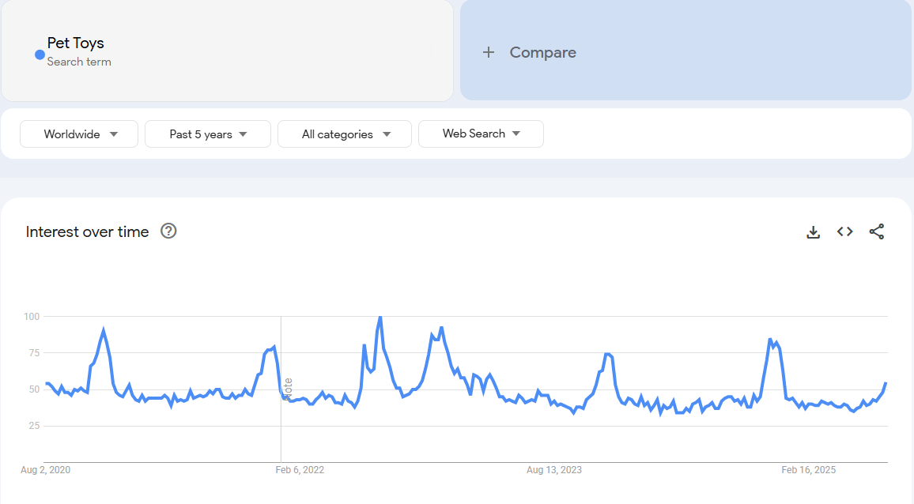Download the interest over time data

pos(813,232)
